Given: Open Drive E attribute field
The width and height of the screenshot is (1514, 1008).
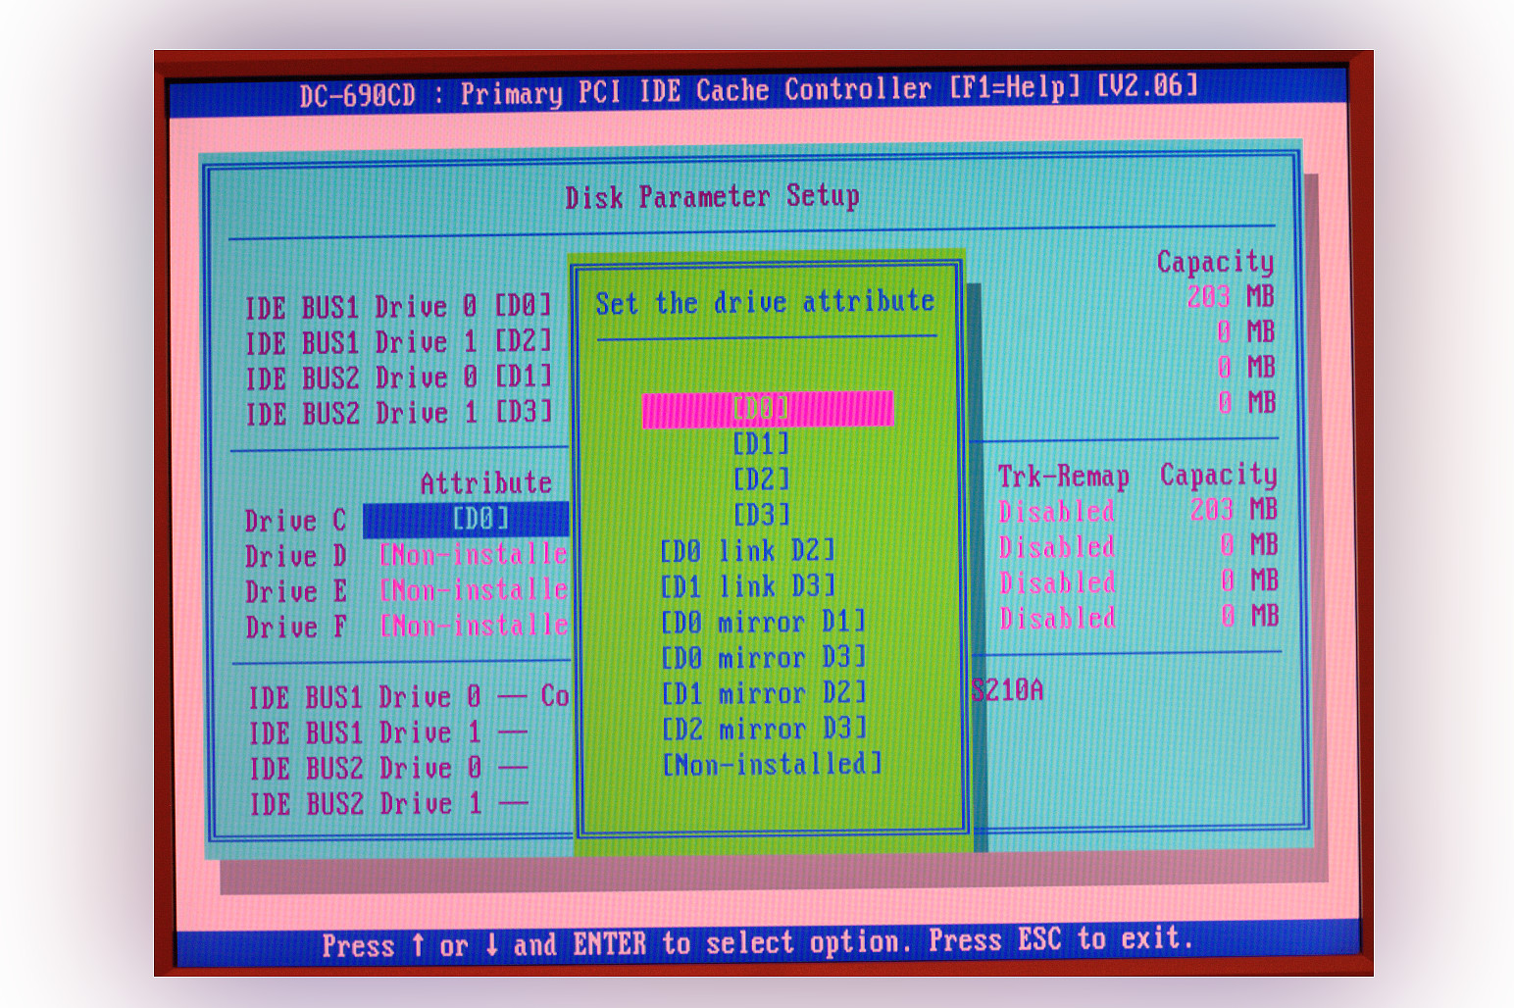Looking at the screenshot, I should coord(474,590).
